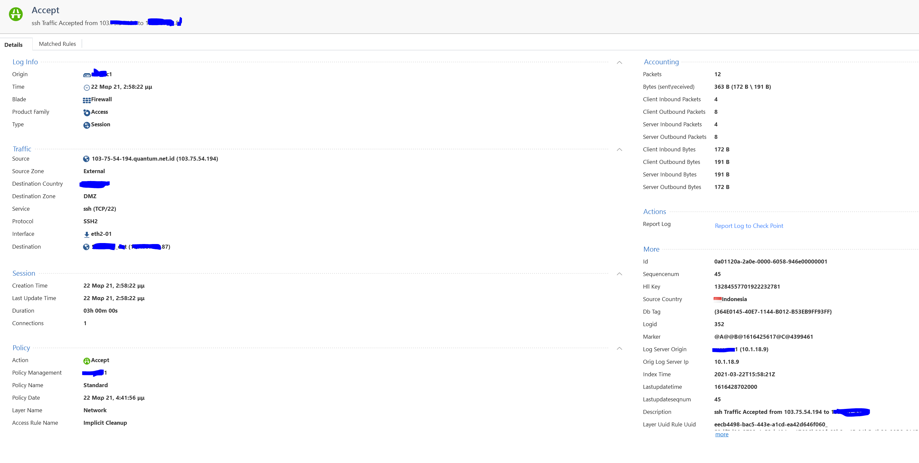Click the Origin gateway icon
This screenshot has width=919, height=463.
[x=87, y=75]
